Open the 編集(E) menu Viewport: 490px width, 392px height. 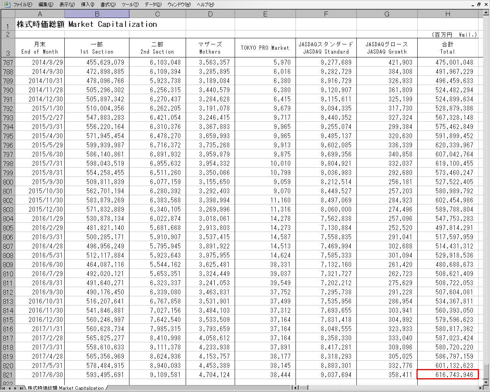pyautogui.click(x=46, y=5)
